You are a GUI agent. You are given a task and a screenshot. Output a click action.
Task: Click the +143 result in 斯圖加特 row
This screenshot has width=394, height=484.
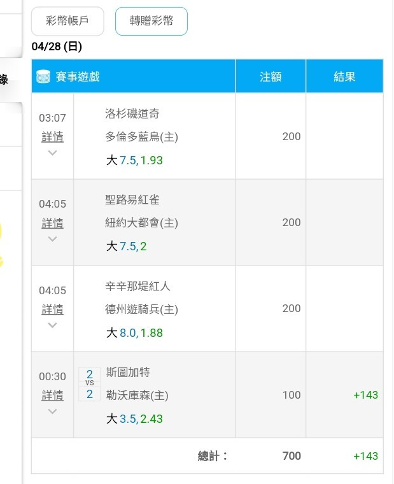[365, 395]
